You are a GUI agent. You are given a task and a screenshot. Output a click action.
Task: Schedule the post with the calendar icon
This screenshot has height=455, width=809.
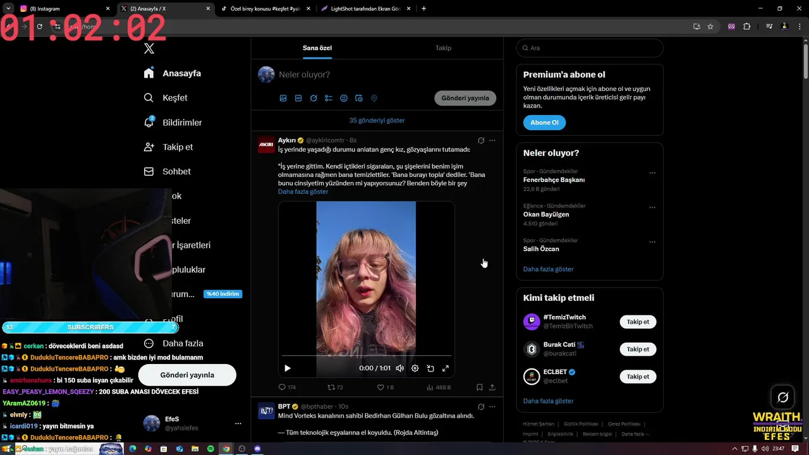click(359, 99)
